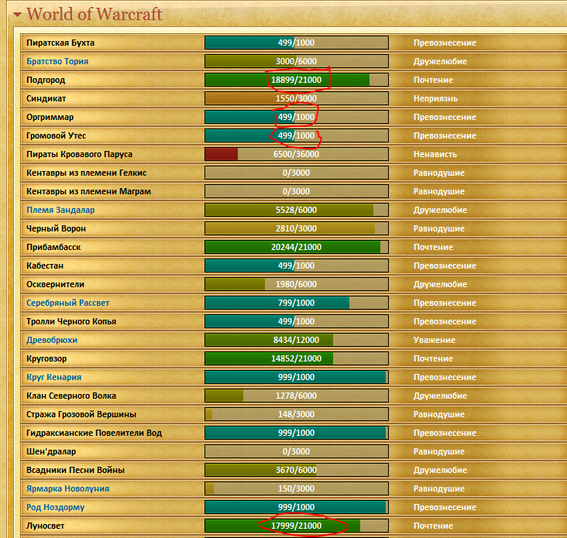Click the red Пираты Кровавого Паруса bar

pos(296,154)
